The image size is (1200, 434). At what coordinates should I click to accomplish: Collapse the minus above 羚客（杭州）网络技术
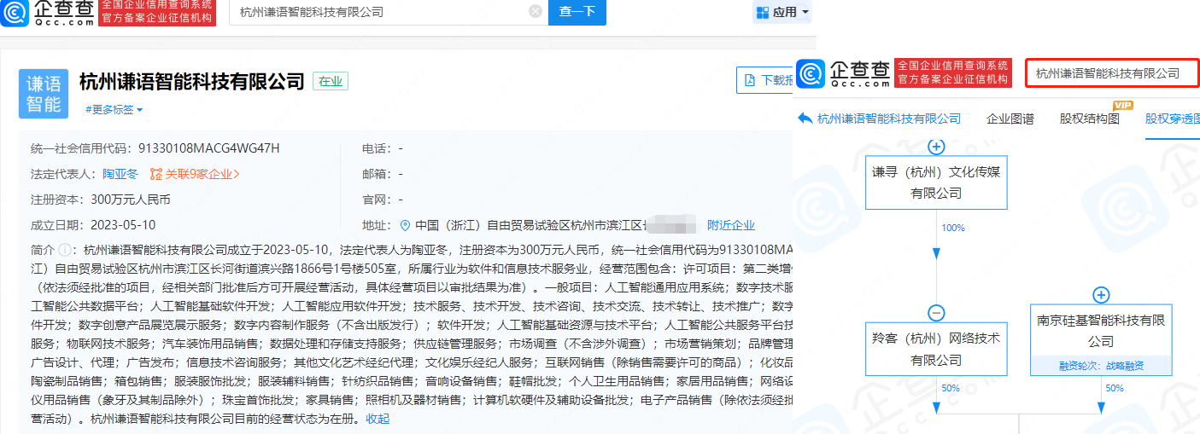click(x=936, y=312)
